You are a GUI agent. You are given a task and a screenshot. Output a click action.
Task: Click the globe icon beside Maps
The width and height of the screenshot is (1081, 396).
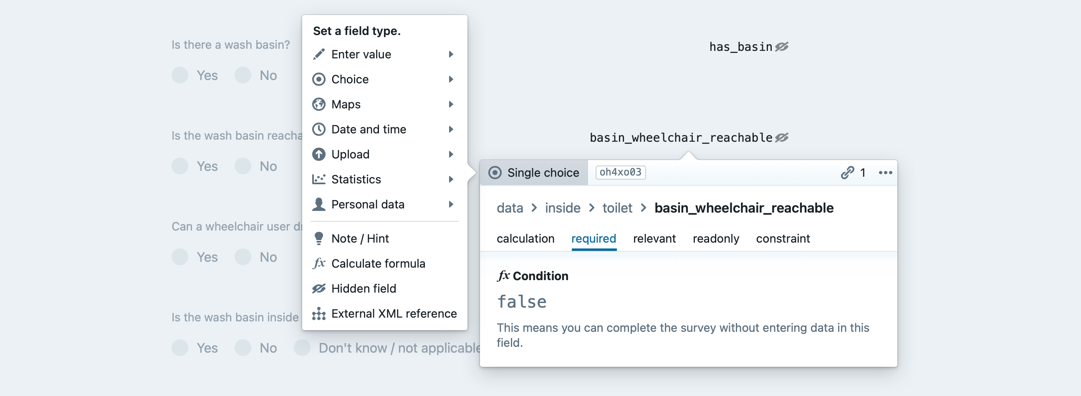[x=318, y=104]
